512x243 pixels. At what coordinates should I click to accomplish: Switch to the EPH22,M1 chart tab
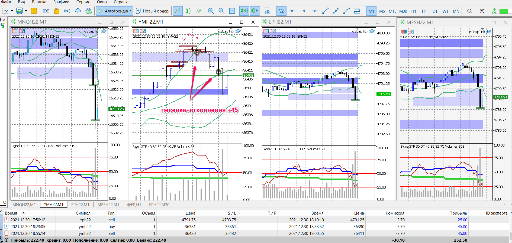(80, 205)
